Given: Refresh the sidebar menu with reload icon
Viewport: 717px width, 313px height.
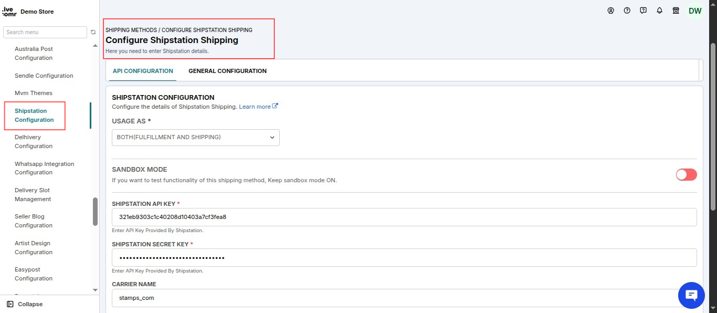Looking at the screenshot, I should (93, 33).
